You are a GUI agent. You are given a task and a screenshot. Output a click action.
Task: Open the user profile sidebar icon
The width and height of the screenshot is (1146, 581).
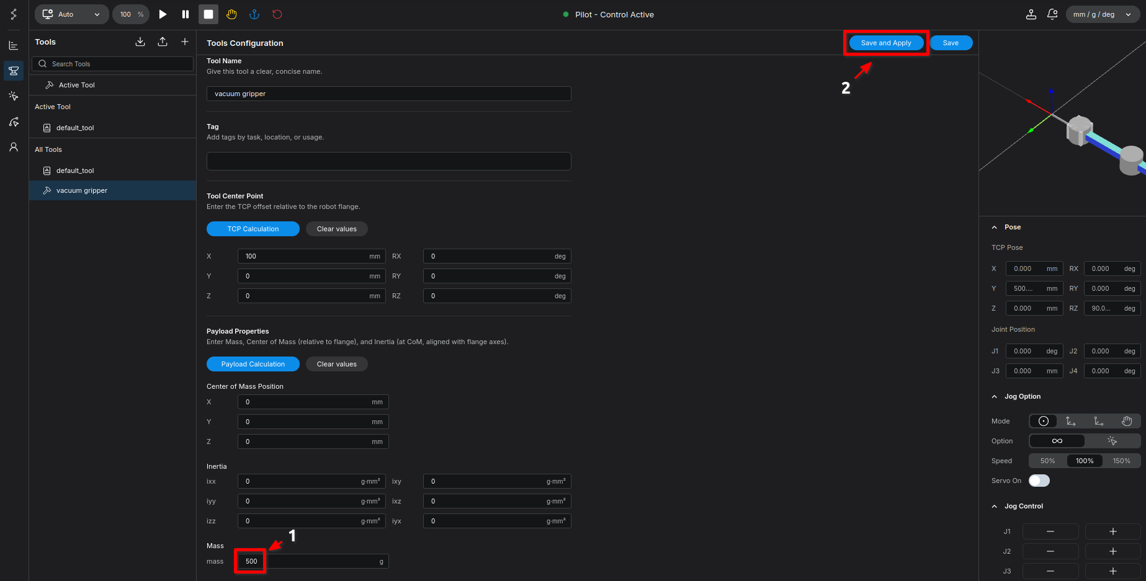[x=14, y=147]
